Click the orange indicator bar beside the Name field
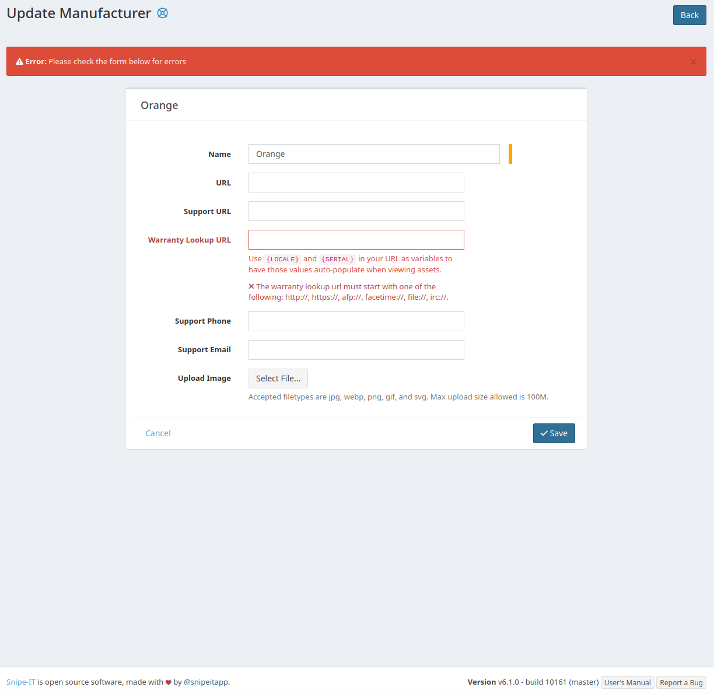714x694 pixels. click(510, 153)
